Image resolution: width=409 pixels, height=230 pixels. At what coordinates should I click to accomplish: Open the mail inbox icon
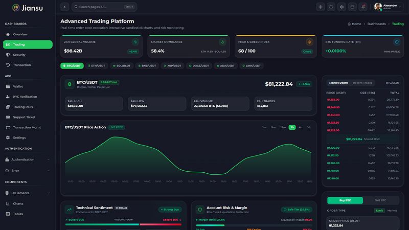pyautogui.click(x=352, y=7)
